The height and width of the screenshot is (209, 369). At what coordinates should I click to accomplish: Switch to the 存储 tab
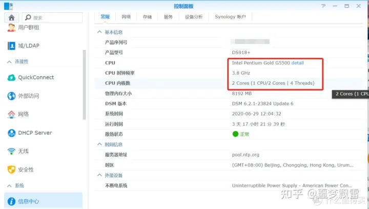pos(147,17)
